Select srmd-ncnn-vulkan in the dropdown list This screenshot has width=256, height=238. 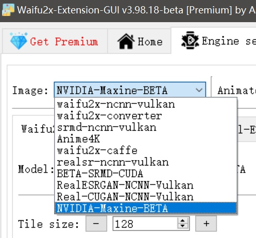pyautogui.click(x=146, y=127)
